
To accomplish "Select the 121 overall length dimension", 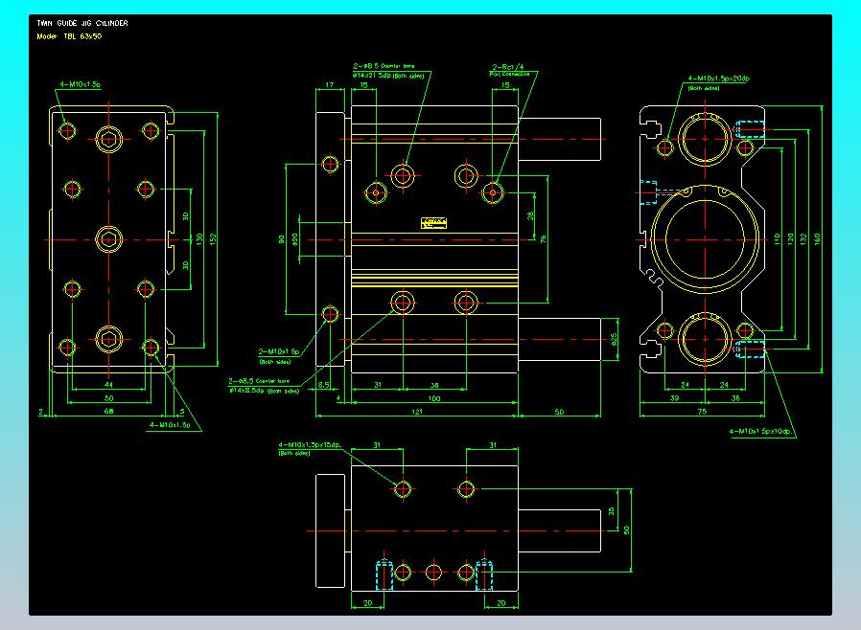I will click(x=417, y=412).
